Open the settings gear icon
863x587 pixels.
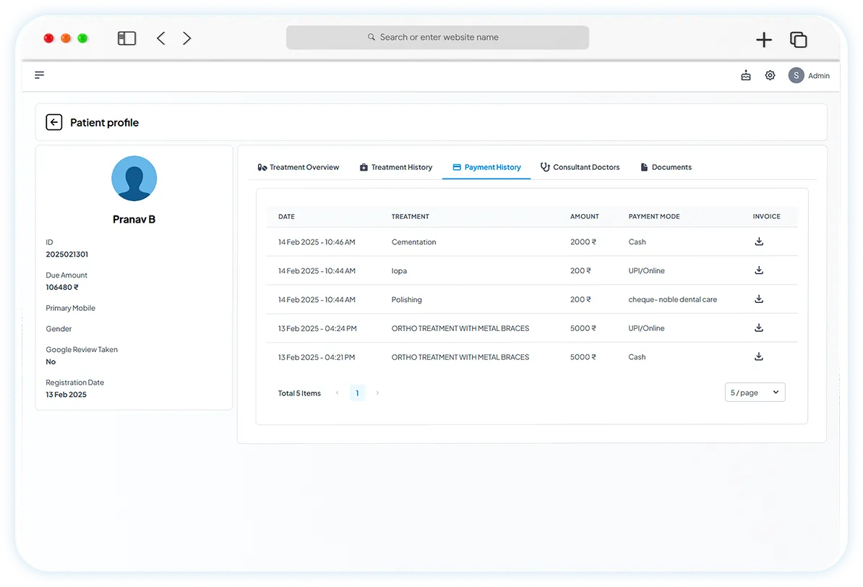pyautogui.click(x=770, y=75)
